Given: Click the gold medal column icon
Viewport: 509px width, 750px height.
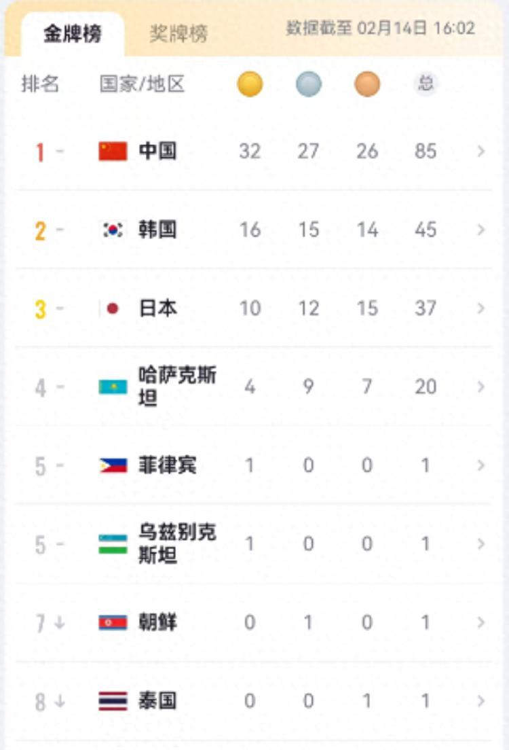Looking at the screenshot, I should tap(250, 84).
